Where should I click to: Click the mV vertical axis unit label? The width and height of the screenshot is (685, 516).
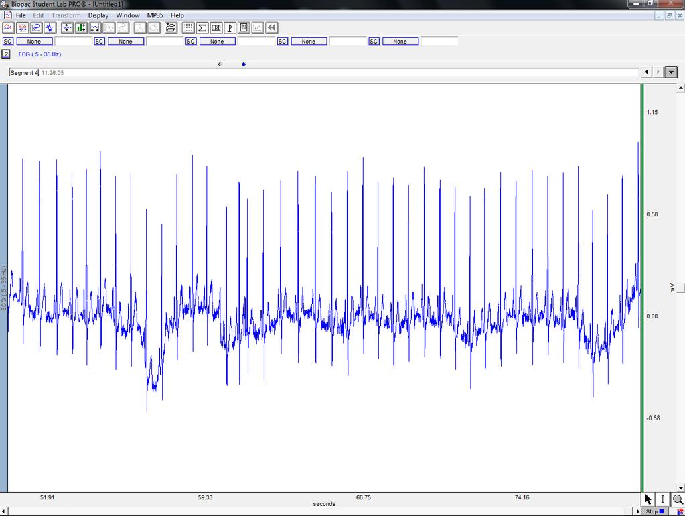[672, 287]
